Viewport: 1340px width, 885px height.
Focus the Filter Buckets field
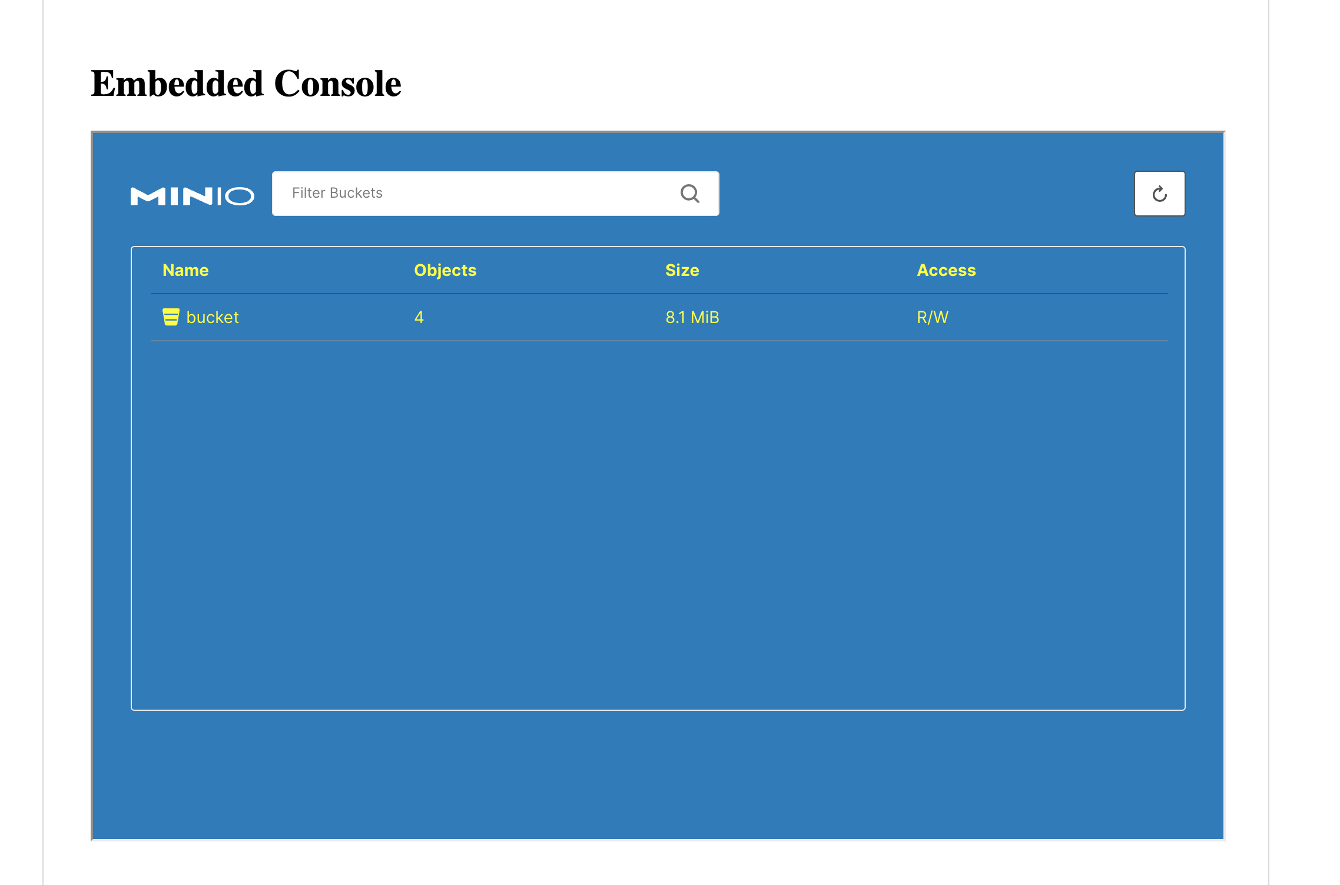[x=495, y=194]
